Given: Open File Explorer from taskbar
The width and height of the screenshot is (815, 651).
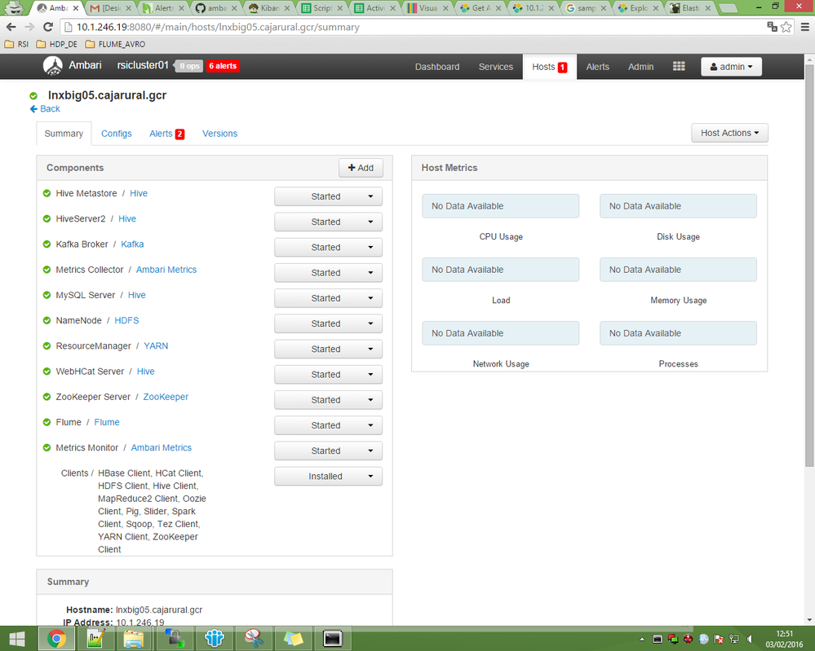Looking at the screenshot, I should click(x=133, y=639).
